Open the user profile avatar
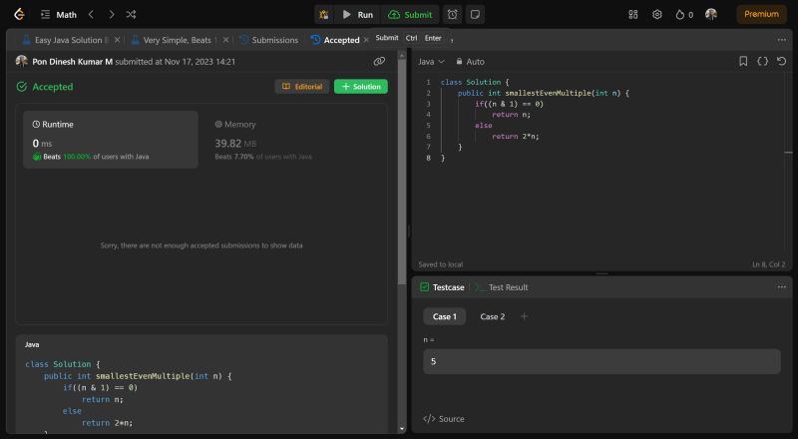 (x=711, y=14)
